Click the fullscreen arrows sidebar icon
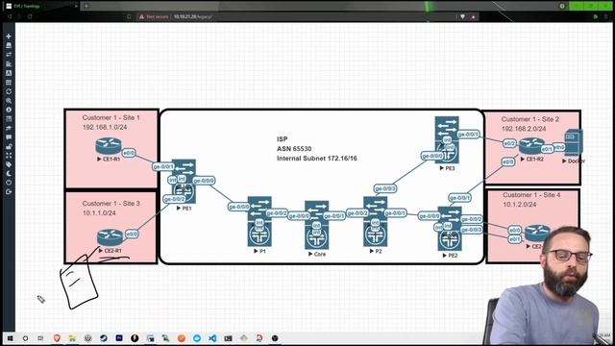This screenshot has height=346, width=615. coord(9,156)
